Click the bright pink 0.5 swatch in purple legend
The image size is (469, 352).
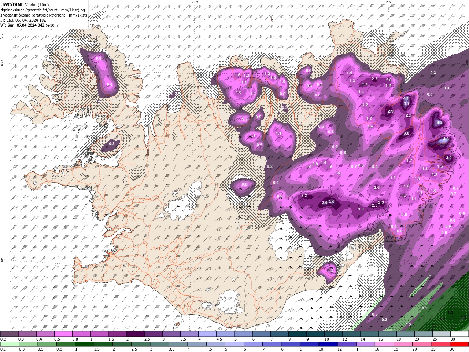coord(63,334)
